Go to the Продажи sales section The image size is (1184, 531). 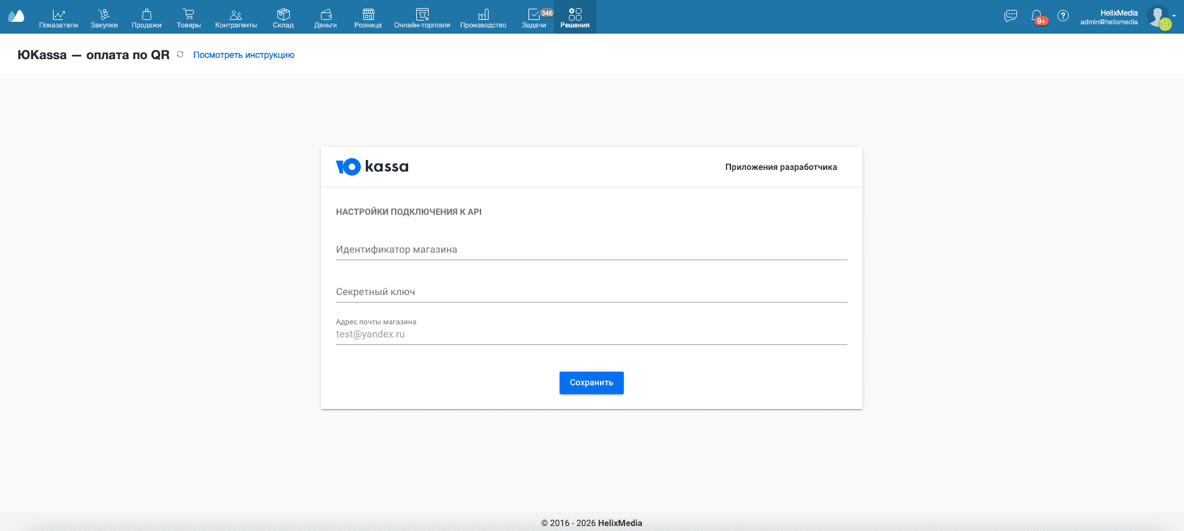coord(146,18)
